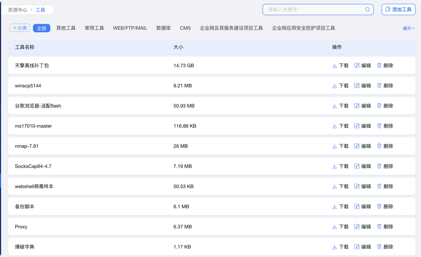The height and width of the screenshot is (257, 421).
Task: Click download icon for 天擎离线补丁包
Action: click(x=334, y=66)
